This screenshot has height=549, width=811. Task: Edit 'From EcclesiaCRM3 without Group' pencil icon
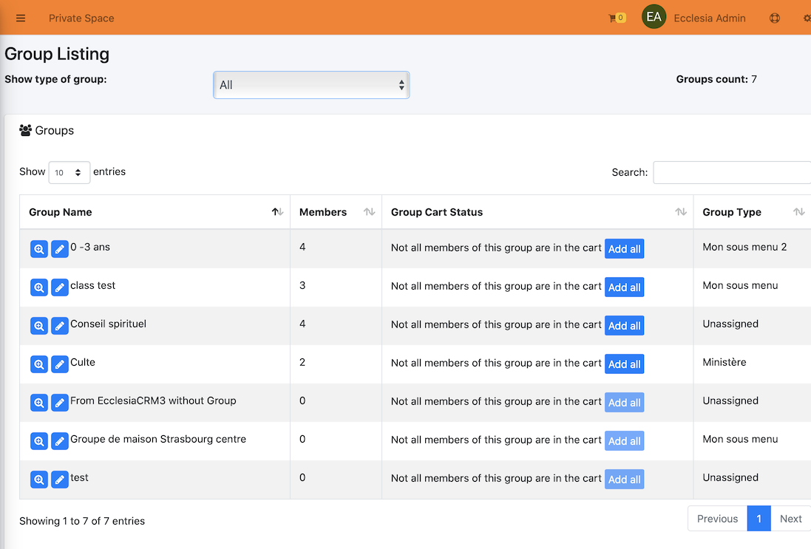(60, 403)
